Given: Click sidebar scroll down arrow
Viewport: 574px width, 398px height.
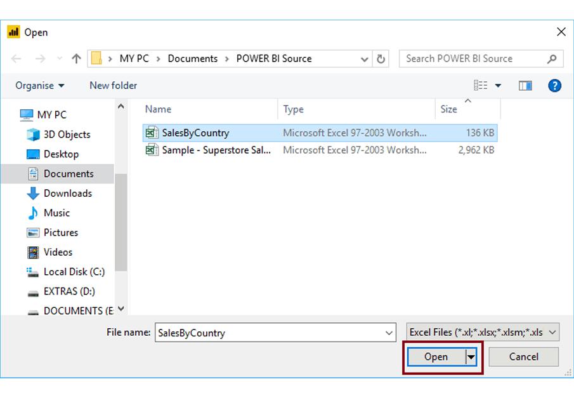Looking at the screenshot, I should [121, 308].
